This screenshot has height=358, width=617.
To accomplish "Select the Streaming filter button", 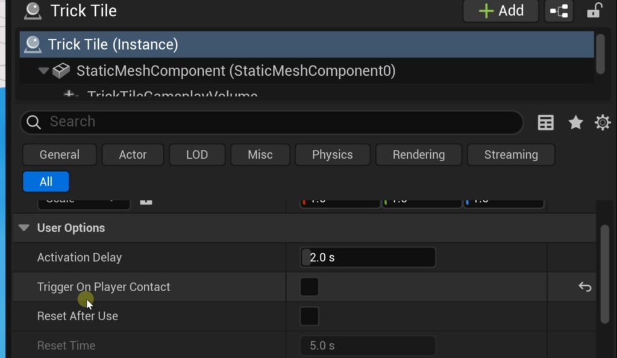I will click(510, 155).
